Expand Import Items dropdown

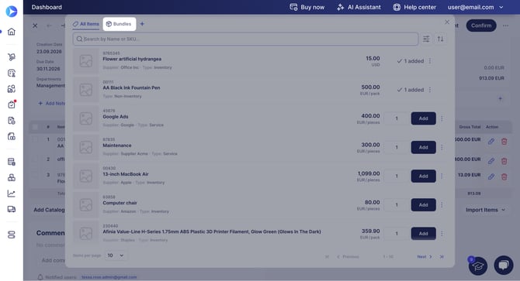485,210
